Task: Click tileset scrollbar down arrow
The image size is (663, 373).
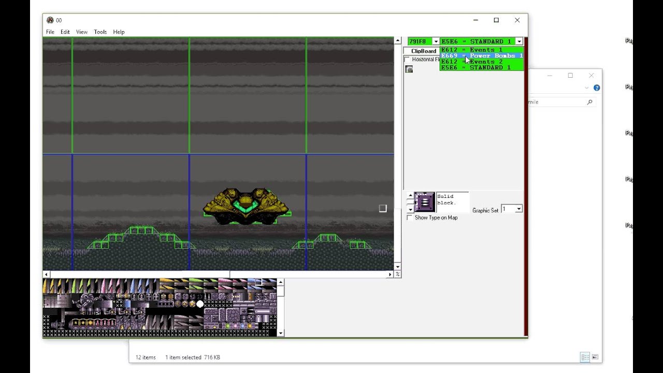Action: pos(281,333)
